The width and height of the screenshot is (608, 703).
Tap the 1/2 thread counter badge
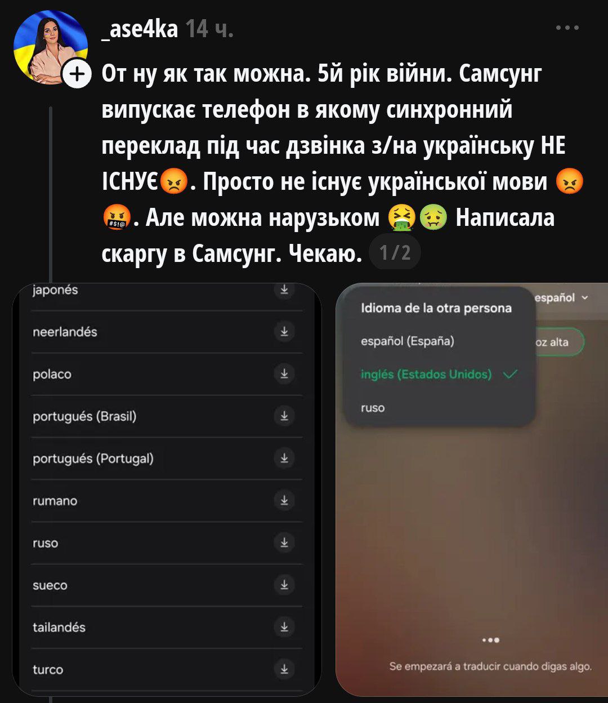395,253
